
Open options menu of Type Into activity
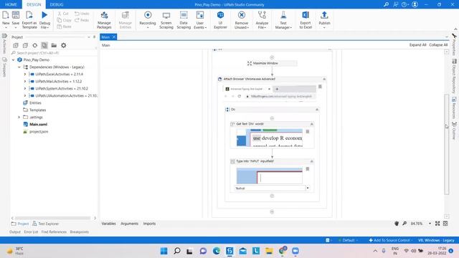tap(308, 169)
